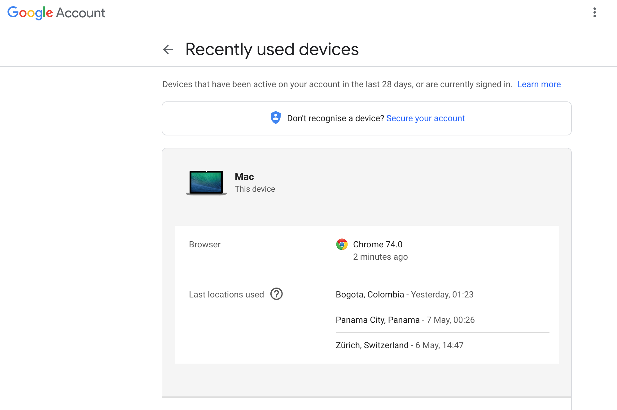Click the blue shield security icon
617x410 pixels.
point(275,118)
